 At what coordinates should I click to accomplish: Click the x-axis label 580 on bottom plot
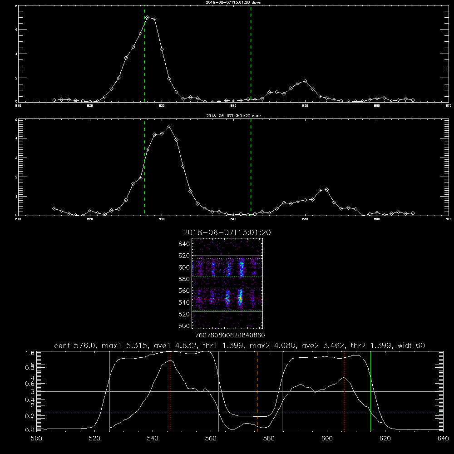[x=269, y=439]
